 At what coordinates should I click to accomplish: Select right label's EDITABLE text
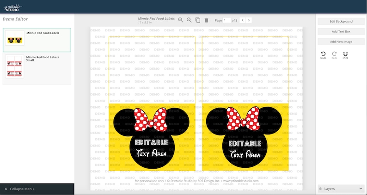245,144
